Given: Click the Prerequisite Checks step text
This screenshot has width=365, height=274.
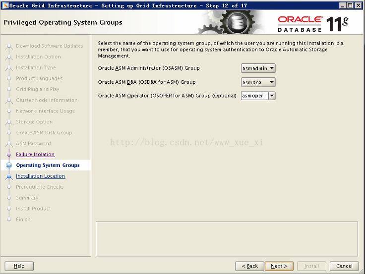Looking at the screenshot, I should tap(40, 187).
